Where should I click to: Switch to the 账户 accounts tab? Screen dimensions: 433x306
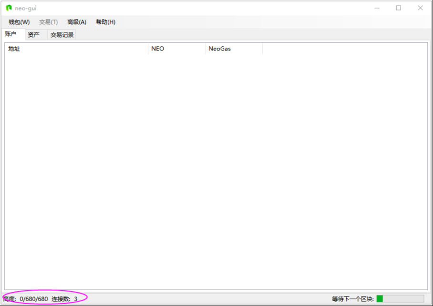[x=13, y=34]
